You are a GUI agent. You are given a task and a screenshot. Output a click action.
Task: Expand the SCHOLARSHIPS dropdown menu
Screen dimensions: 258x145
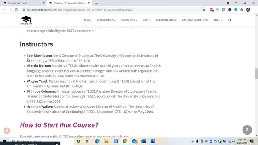pyautogui.click(x=106, y=20)
